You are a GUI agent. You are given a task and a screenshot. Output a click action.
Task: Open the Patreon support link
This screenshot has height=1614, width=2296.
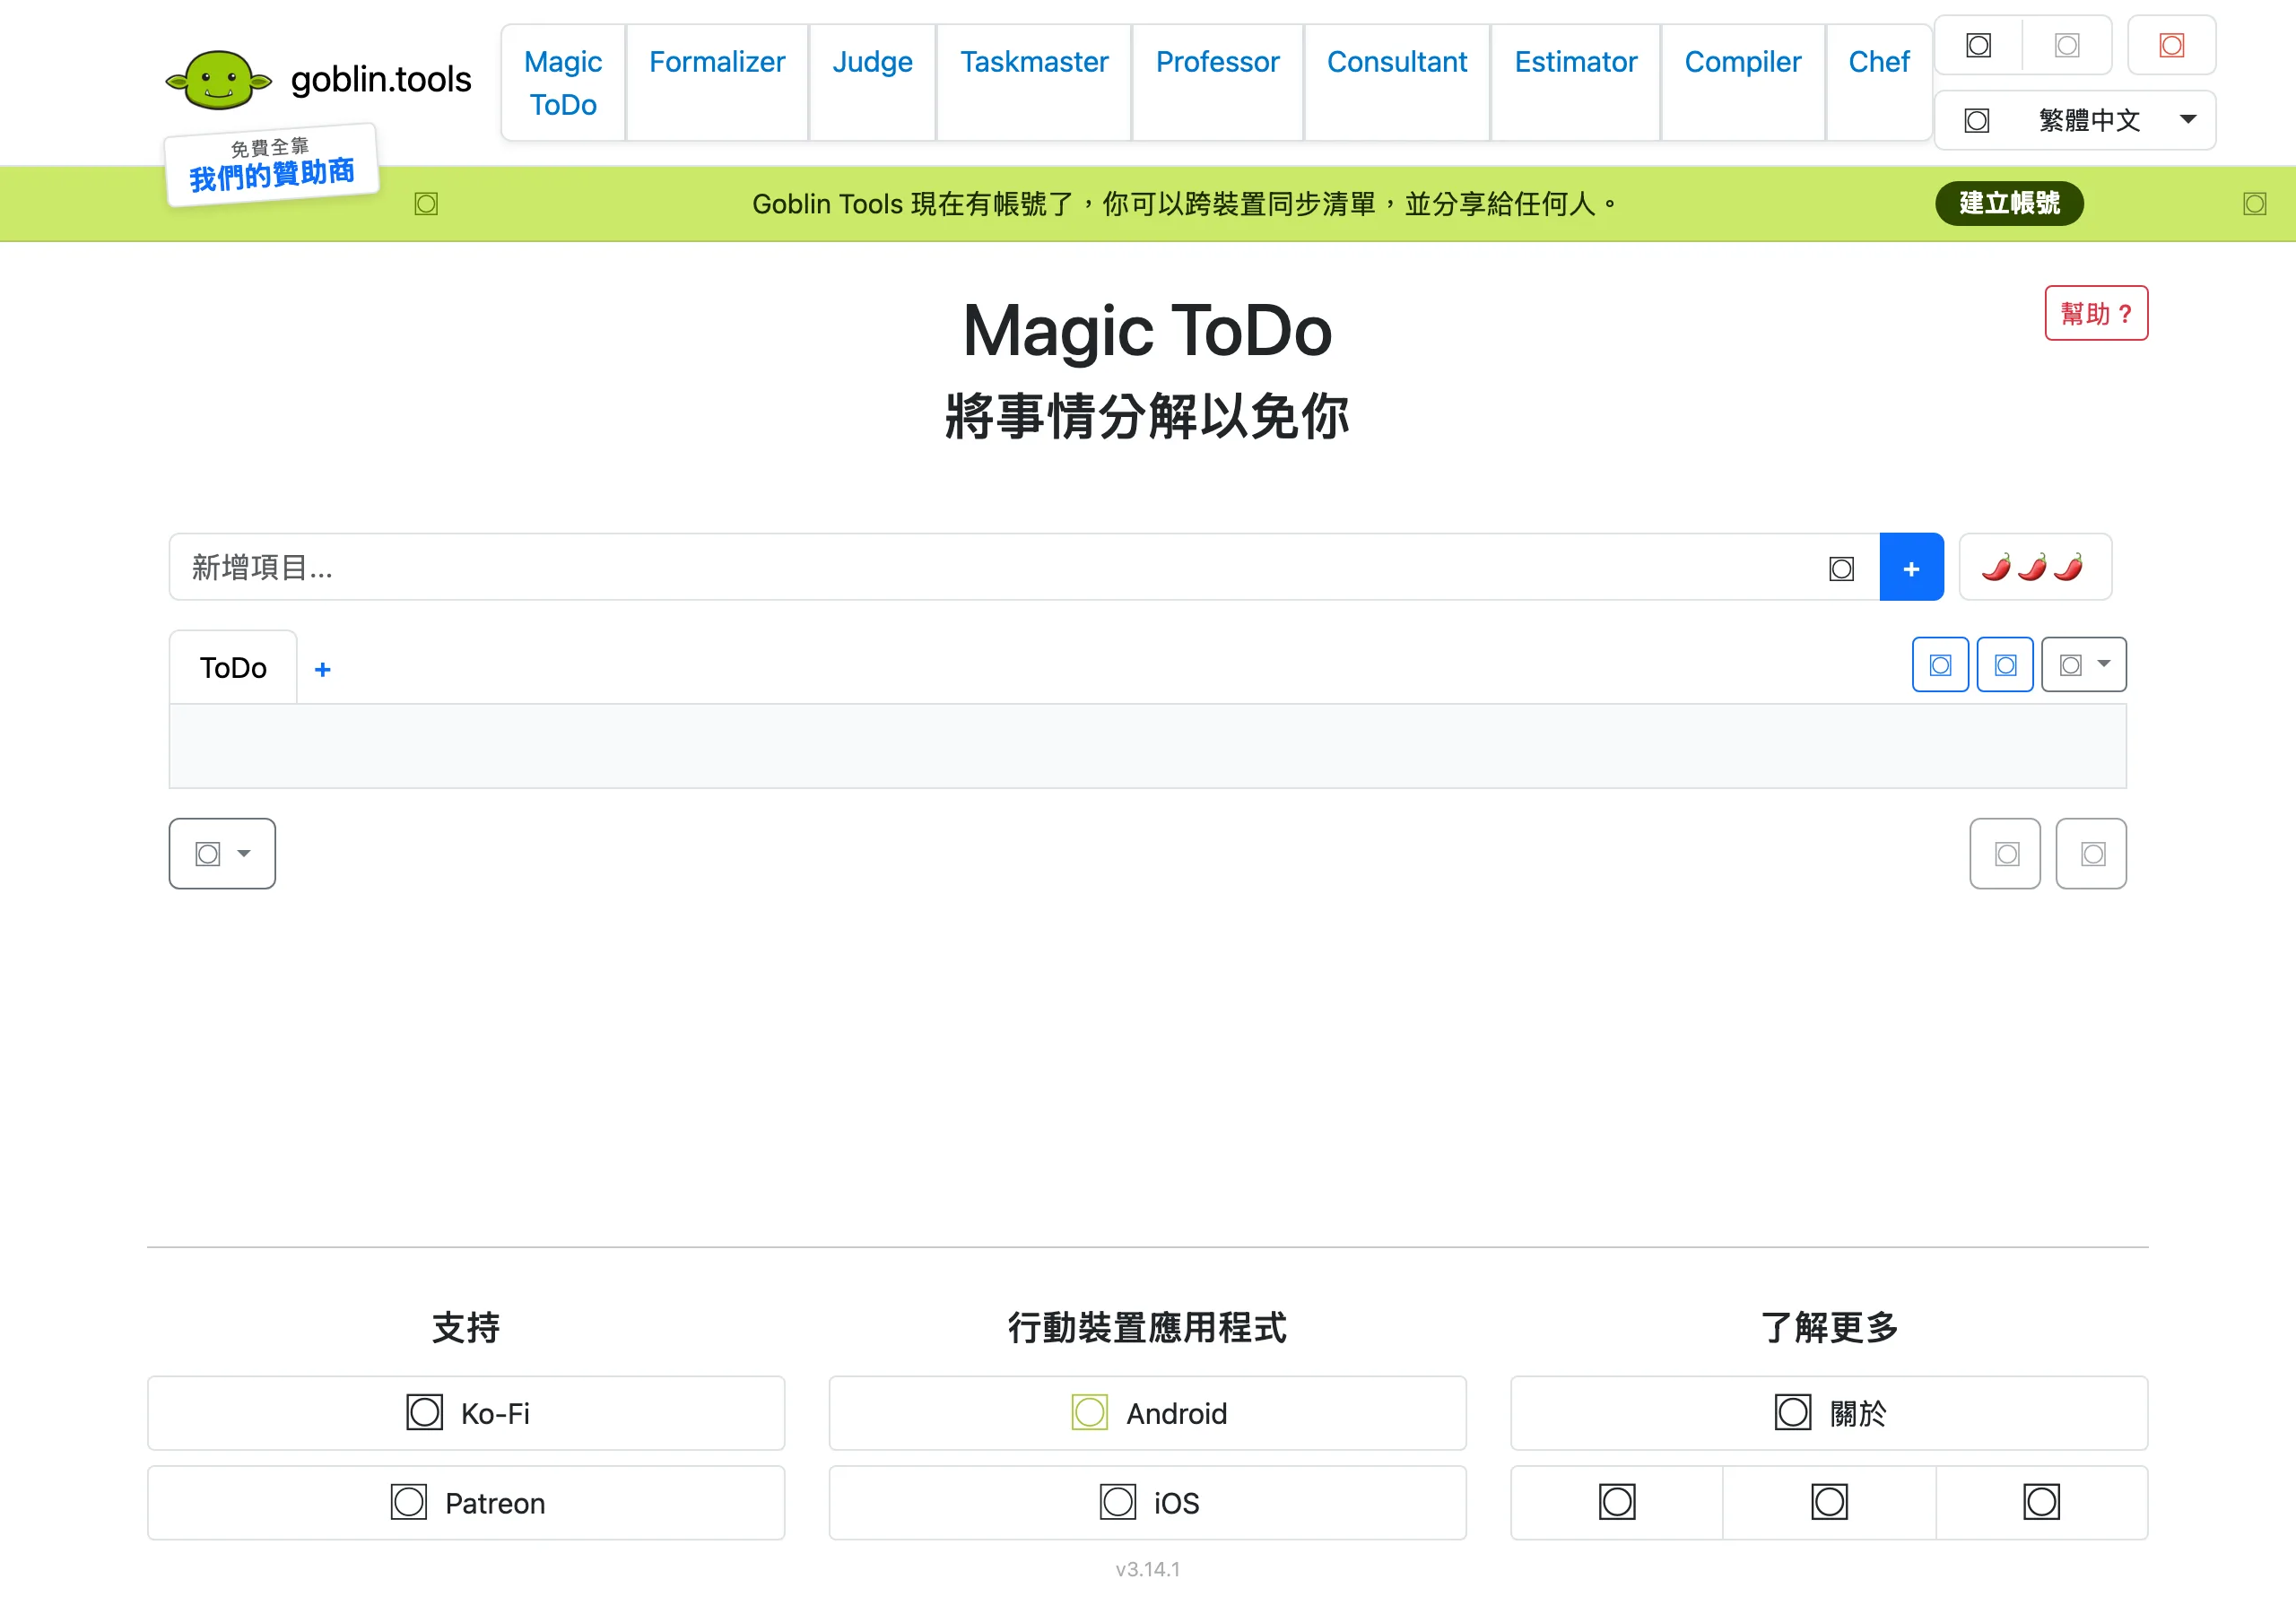click(466, 1502)
